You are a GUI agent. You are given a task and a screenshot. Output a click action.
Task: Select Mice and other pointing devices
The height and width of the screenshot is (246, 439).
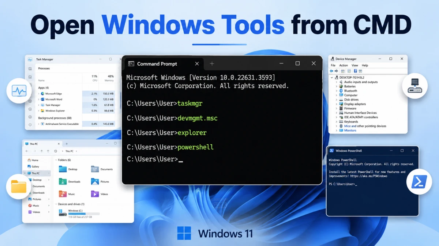pyautogui.click(x=365, y=126)
